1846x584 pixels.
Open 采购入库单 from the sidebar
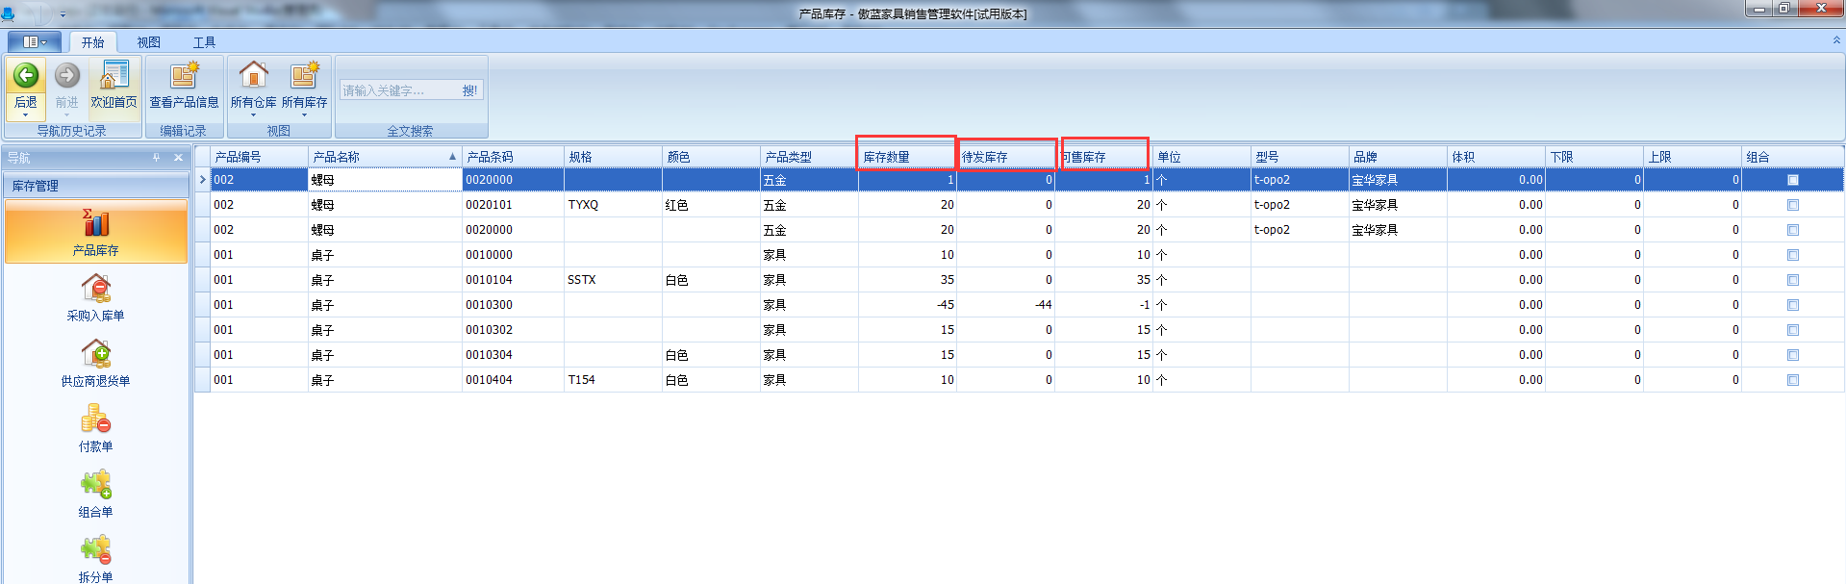(95, 297)
